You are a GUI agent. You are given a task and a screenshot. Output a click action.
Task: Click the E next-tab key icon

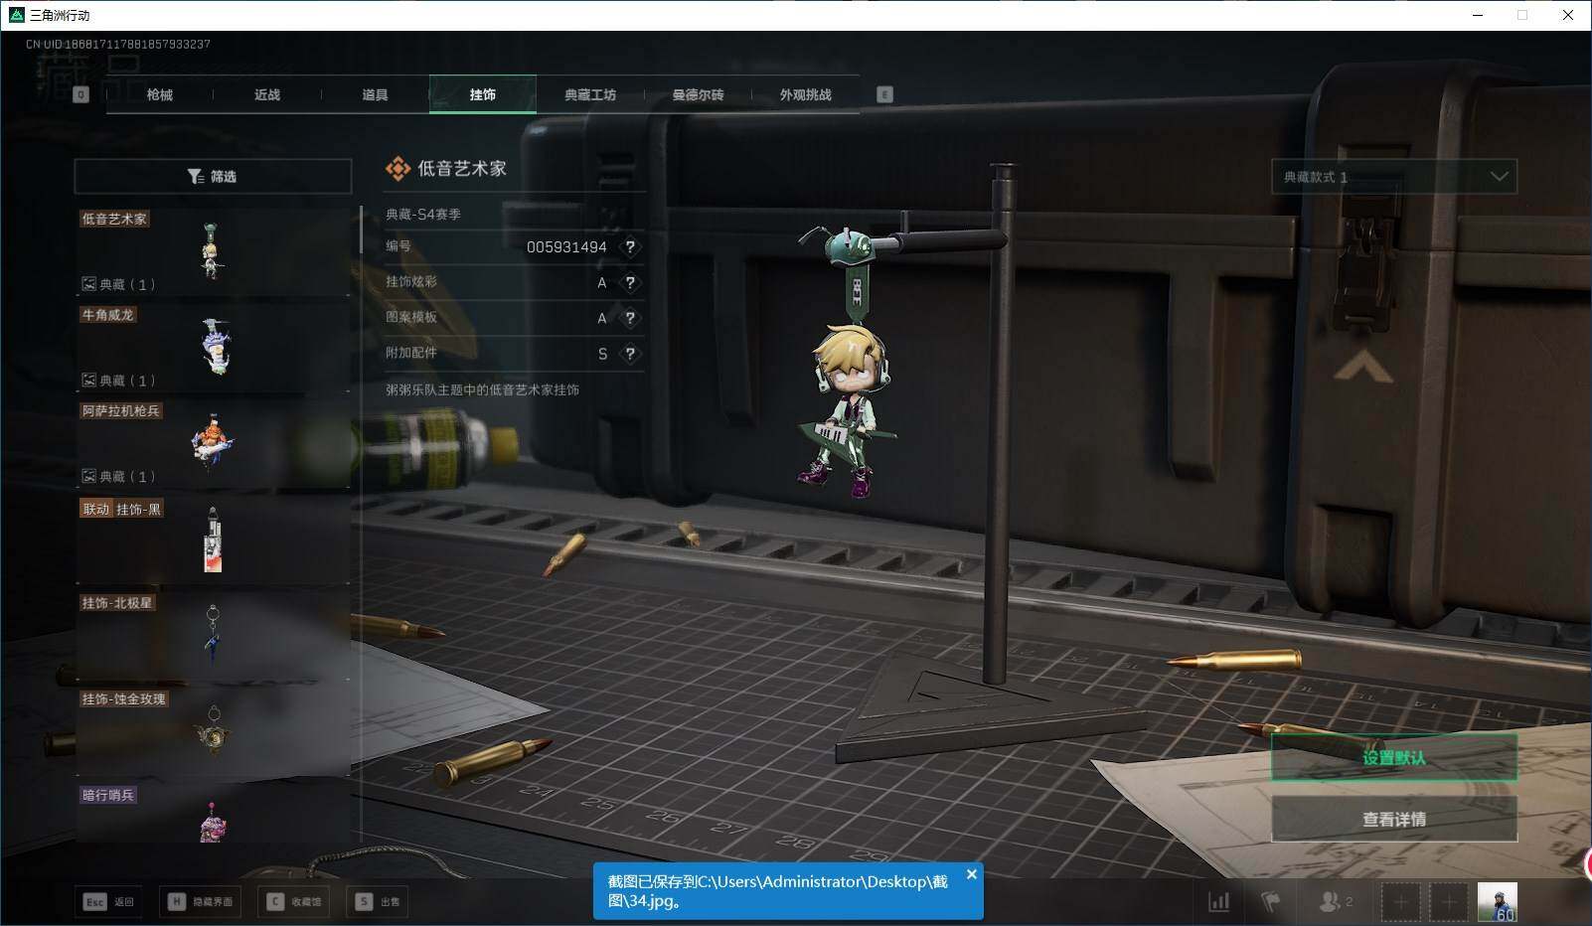(x=884, y=94)
